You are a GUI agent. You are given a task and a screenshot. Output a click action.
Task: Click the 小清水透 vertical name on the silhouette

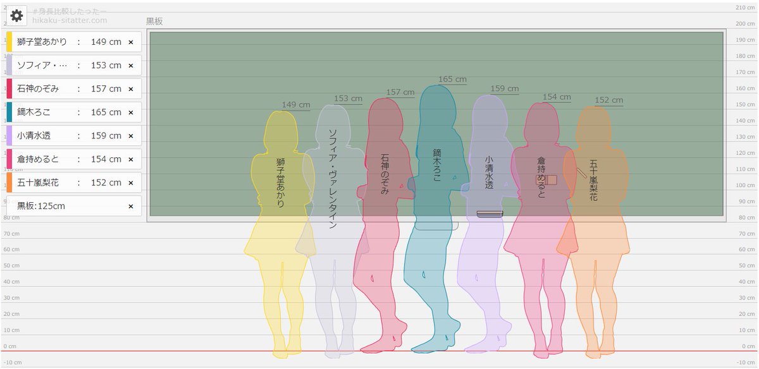coord(489,173)
